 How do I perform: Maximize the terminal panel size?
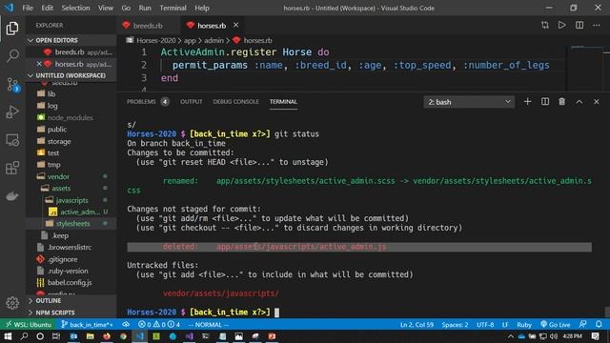(x=579, y=102)
